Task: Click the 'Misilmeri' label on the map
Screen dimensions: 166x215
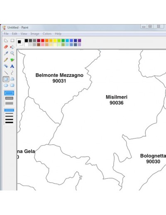Action: [117, 97]
